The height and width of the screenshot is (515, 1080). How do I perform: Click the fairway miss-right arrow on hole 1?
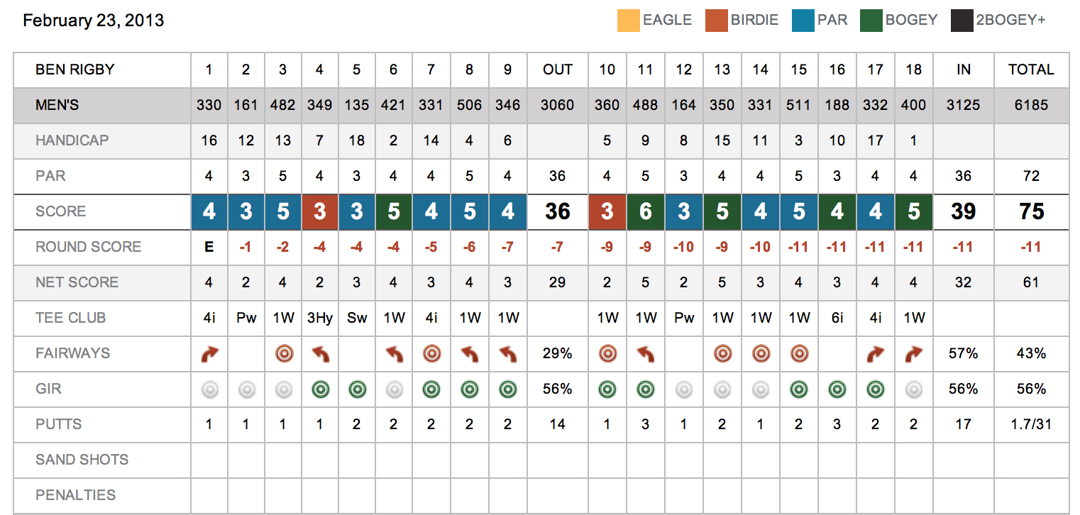(209, 353)
